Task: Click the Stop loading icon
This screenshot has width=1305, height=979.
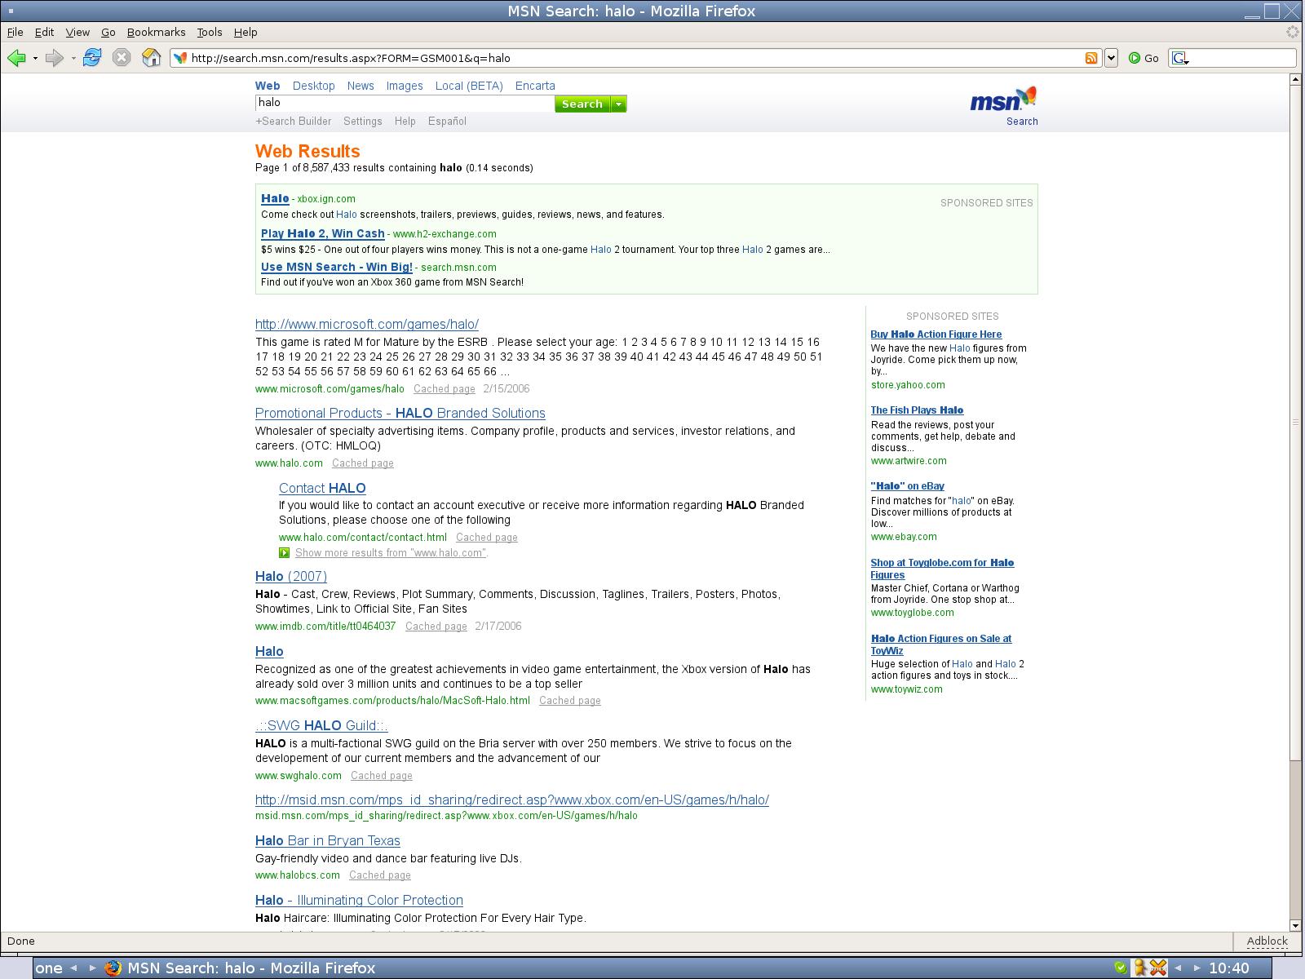Action: coord(122,57)
